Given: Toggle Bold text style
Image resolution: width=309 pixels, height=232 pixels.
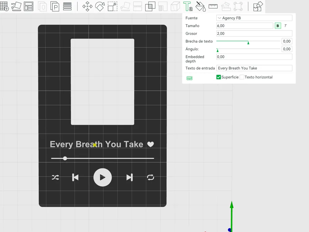Looking at the screenshot, I should point(278,26).
